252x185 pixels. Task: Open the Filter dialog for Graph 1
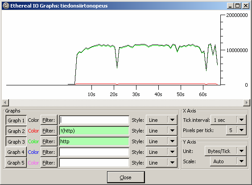pos(49,120)
